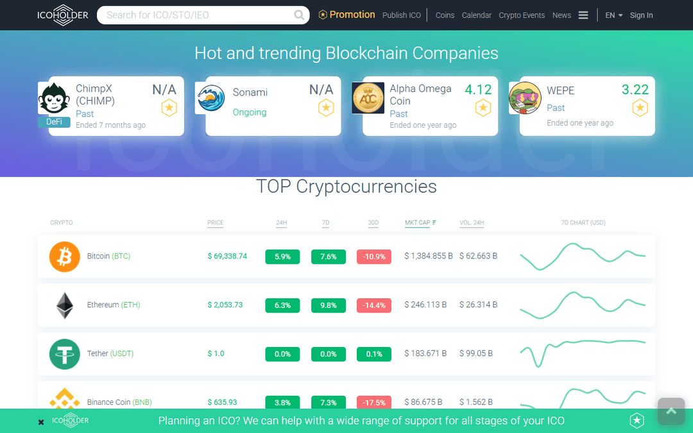The image size is (693, 433).
Task: Click Ethereum price $ 2,053.73
Action: pyautogui.click(x=225, y=305)
